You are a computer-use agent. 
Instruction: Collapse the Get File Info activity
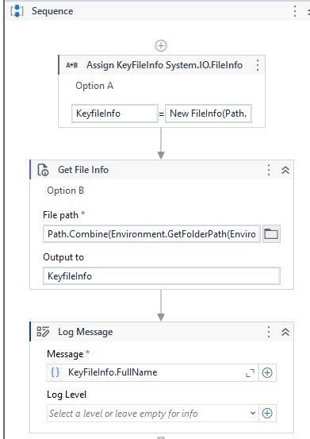pos(285,170)
